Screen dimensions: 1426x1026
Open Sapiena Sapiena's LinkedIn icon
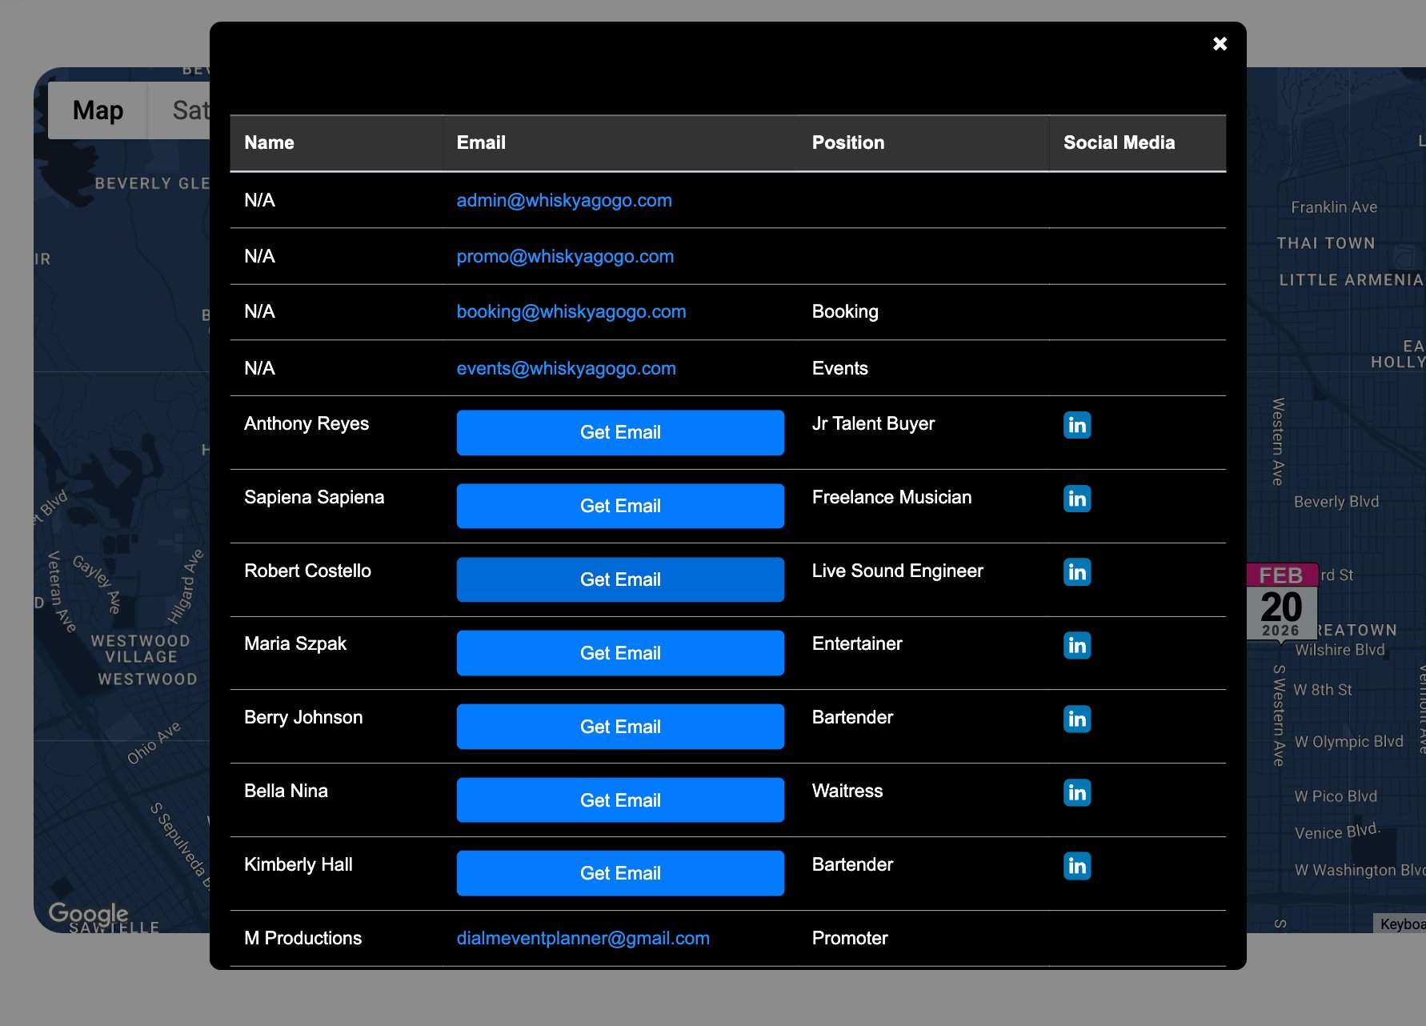coord(1077,499)
